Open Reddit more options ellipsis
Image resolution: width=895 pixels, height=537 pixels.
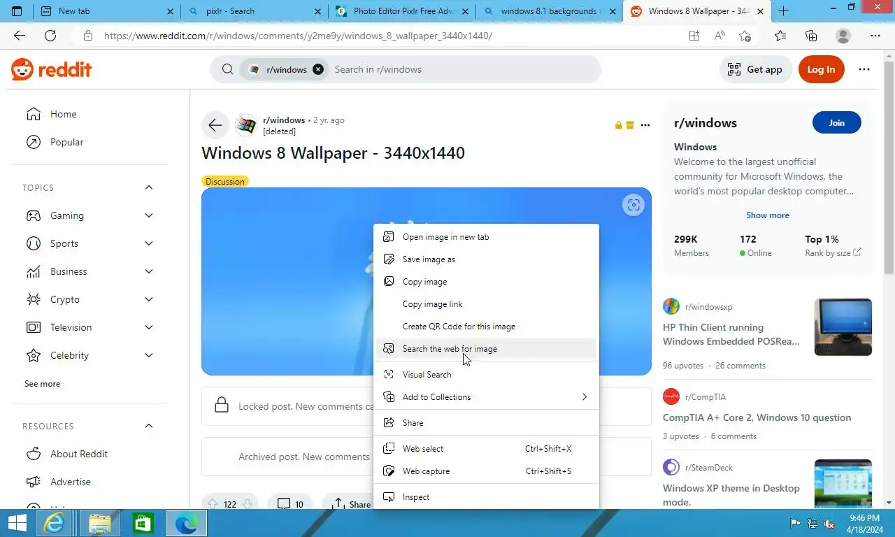click(864, 69)
